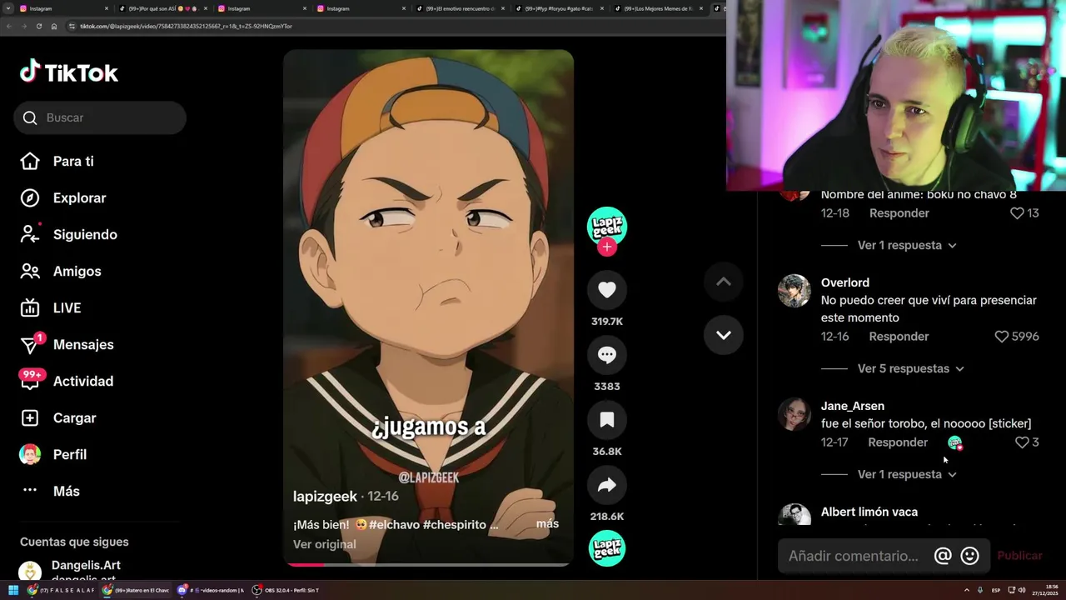Image resolution: width=1066 pixels, height=600 pixels.
Task: Expand Ver 5 respuestas under Overlord
Action: coord(910,368)
